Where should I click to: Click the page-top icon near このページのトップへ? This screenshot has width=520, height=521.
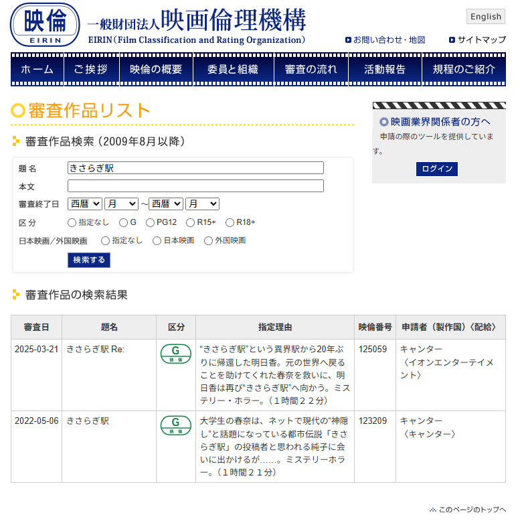pyautogui.click(x=433, y=510)
